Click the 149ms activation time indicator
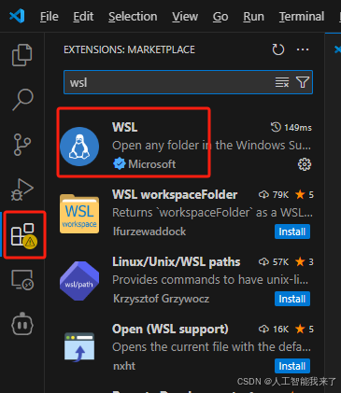Viewport: 341px width, 393px height. tap(291, 128)
